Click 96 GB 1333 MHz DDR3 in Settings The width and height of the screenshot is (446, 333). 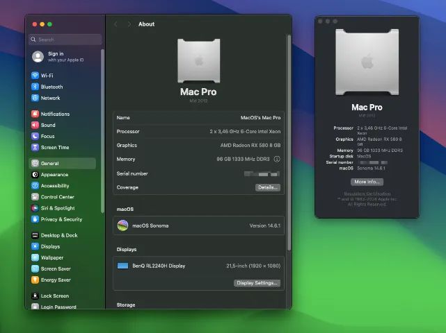point(243,159)
